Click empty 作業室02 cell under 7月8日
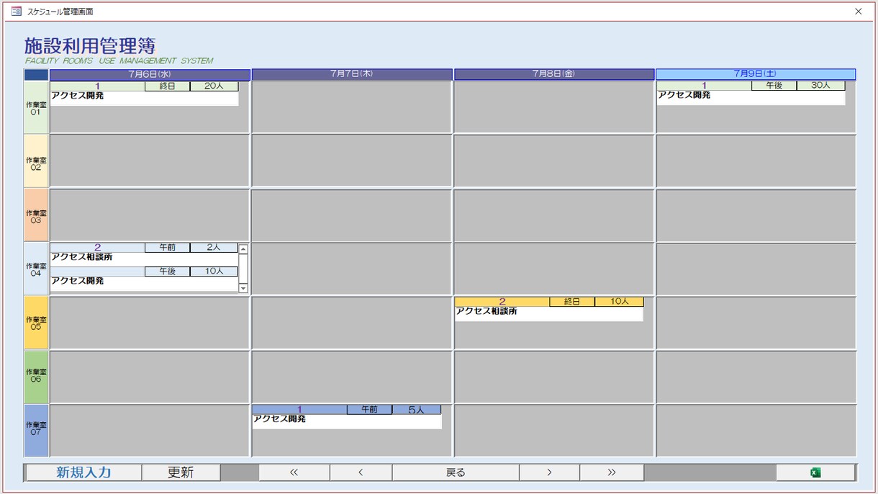 click(x=554, y=161)
